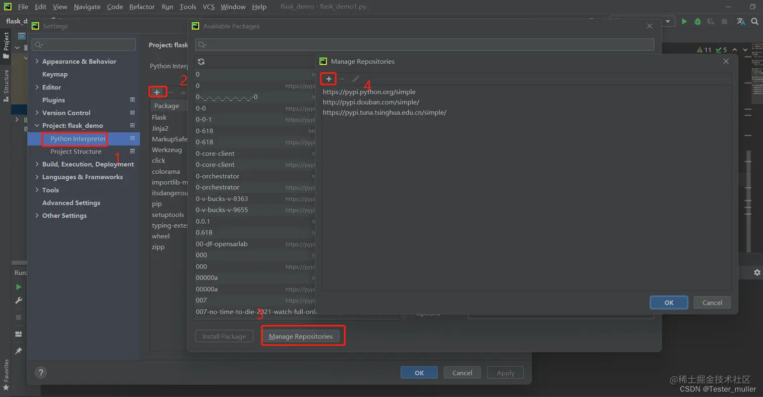Click Cancel in Manage Repositories dialog

712,303
